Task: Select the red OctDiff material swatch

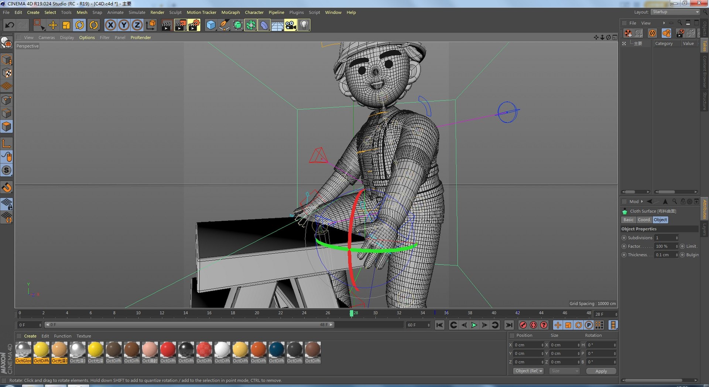Action: [x=168, y=352]
